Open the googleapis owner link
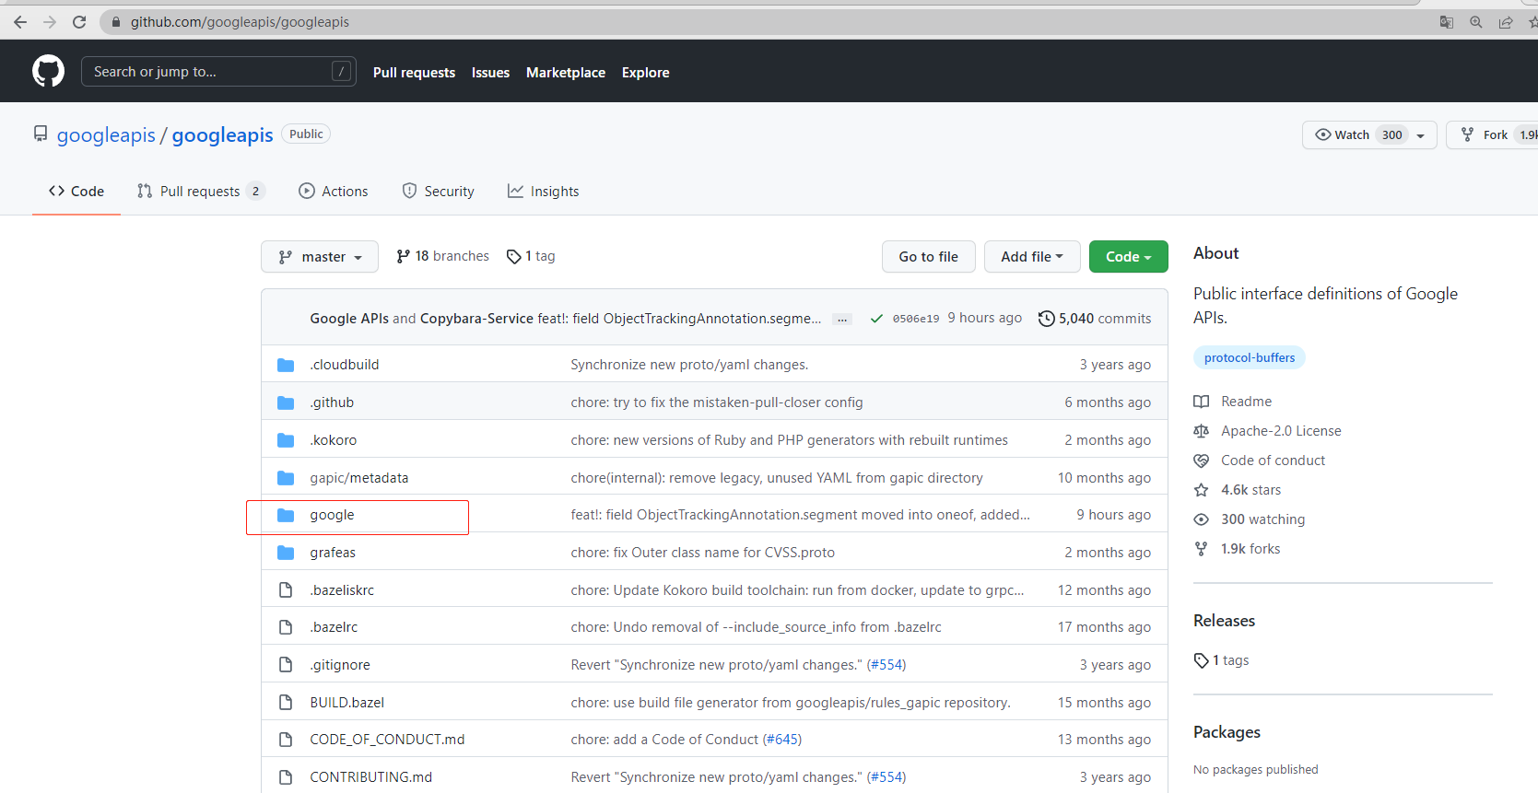 coord(106,135)
